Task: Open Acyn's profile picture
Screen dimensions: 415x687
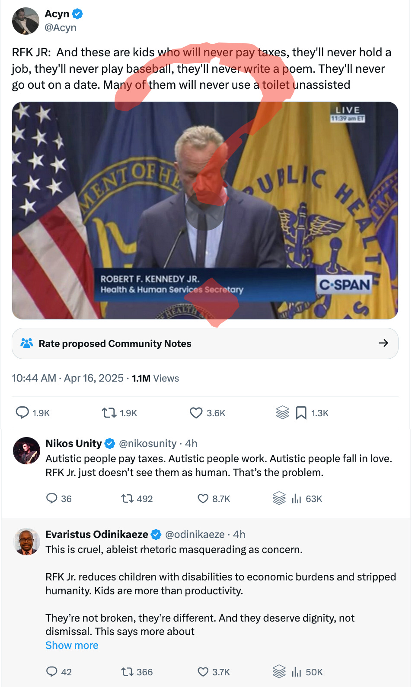Action: (x=26, y=20)
